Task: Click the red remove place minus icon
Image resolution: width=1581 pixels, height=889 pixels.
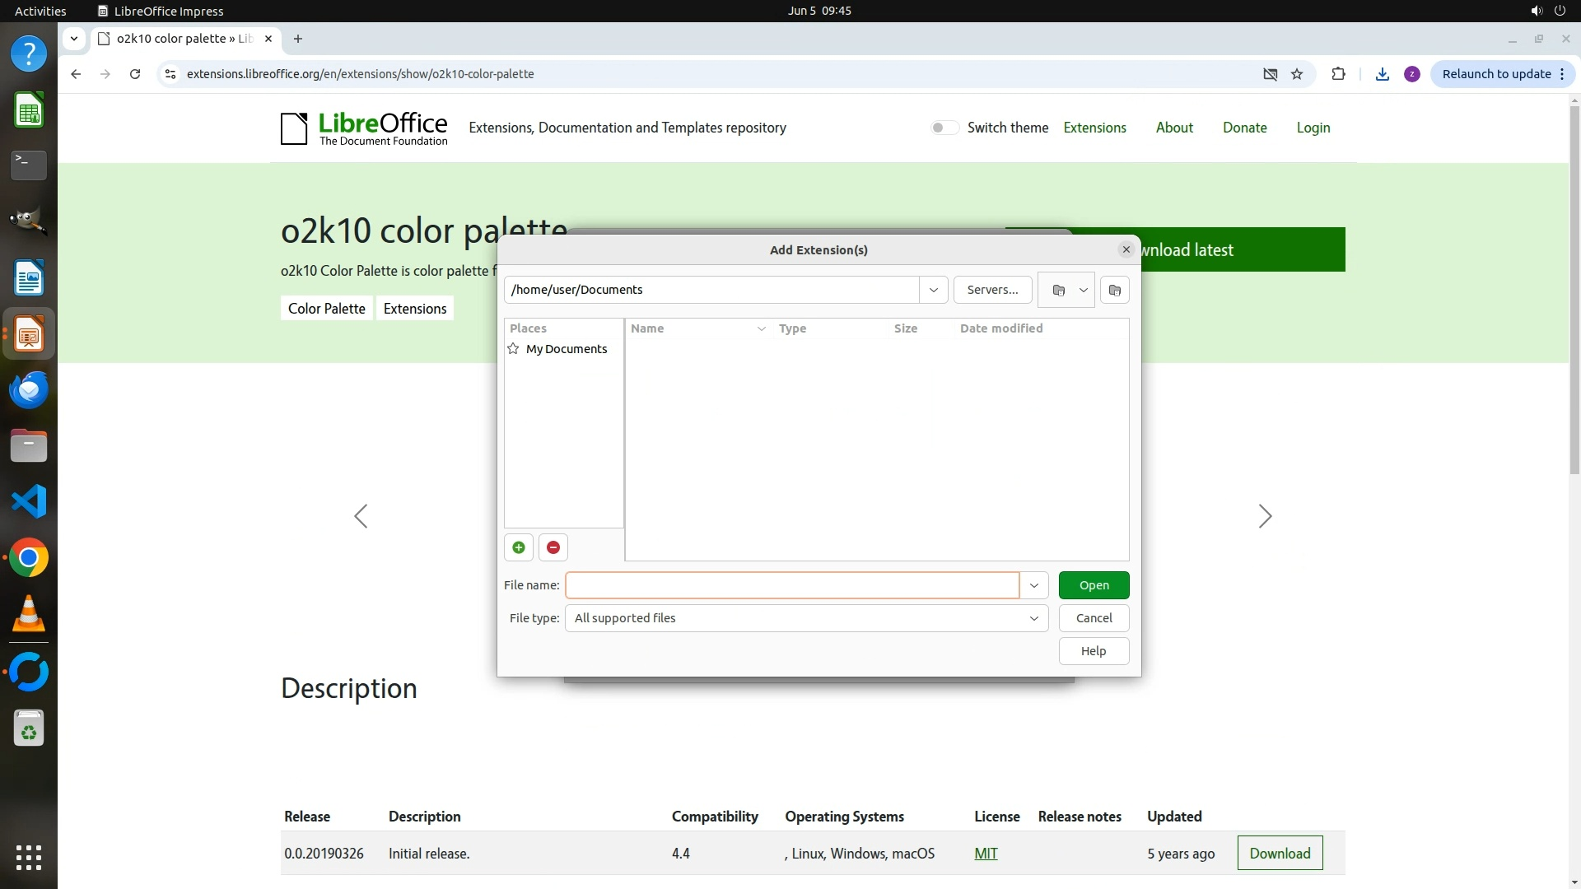Action: [x=553, y=547]
